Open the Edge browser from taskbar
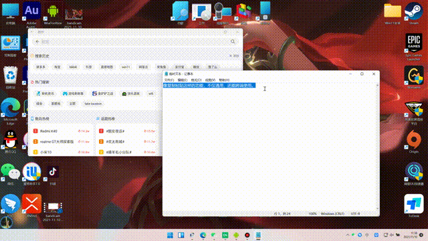The image size is (428, 241). tap(203, 235)
